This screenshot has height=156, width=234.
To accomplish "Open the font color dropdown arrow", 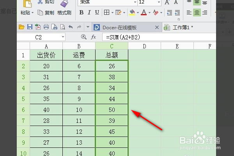I will [x=149, y=12].
